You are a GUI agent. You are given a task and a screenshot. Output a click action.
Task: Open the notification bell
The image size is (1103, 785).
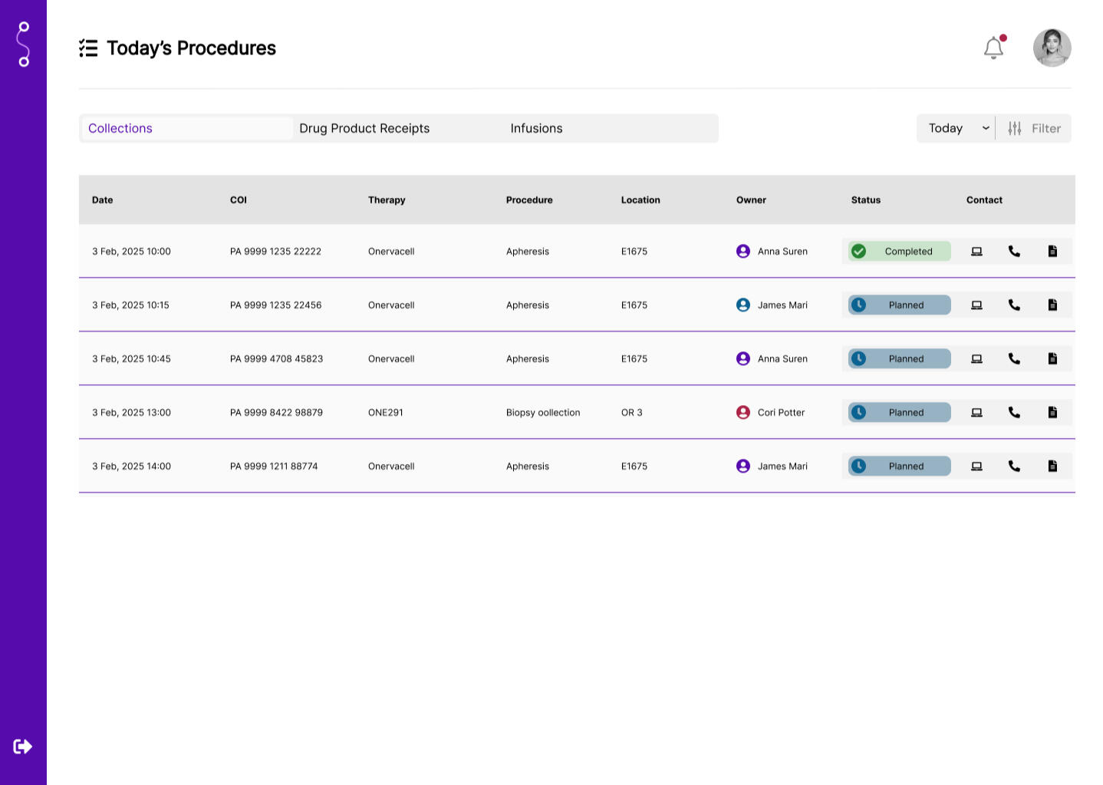pyautogui.click(x=993, y=48)
